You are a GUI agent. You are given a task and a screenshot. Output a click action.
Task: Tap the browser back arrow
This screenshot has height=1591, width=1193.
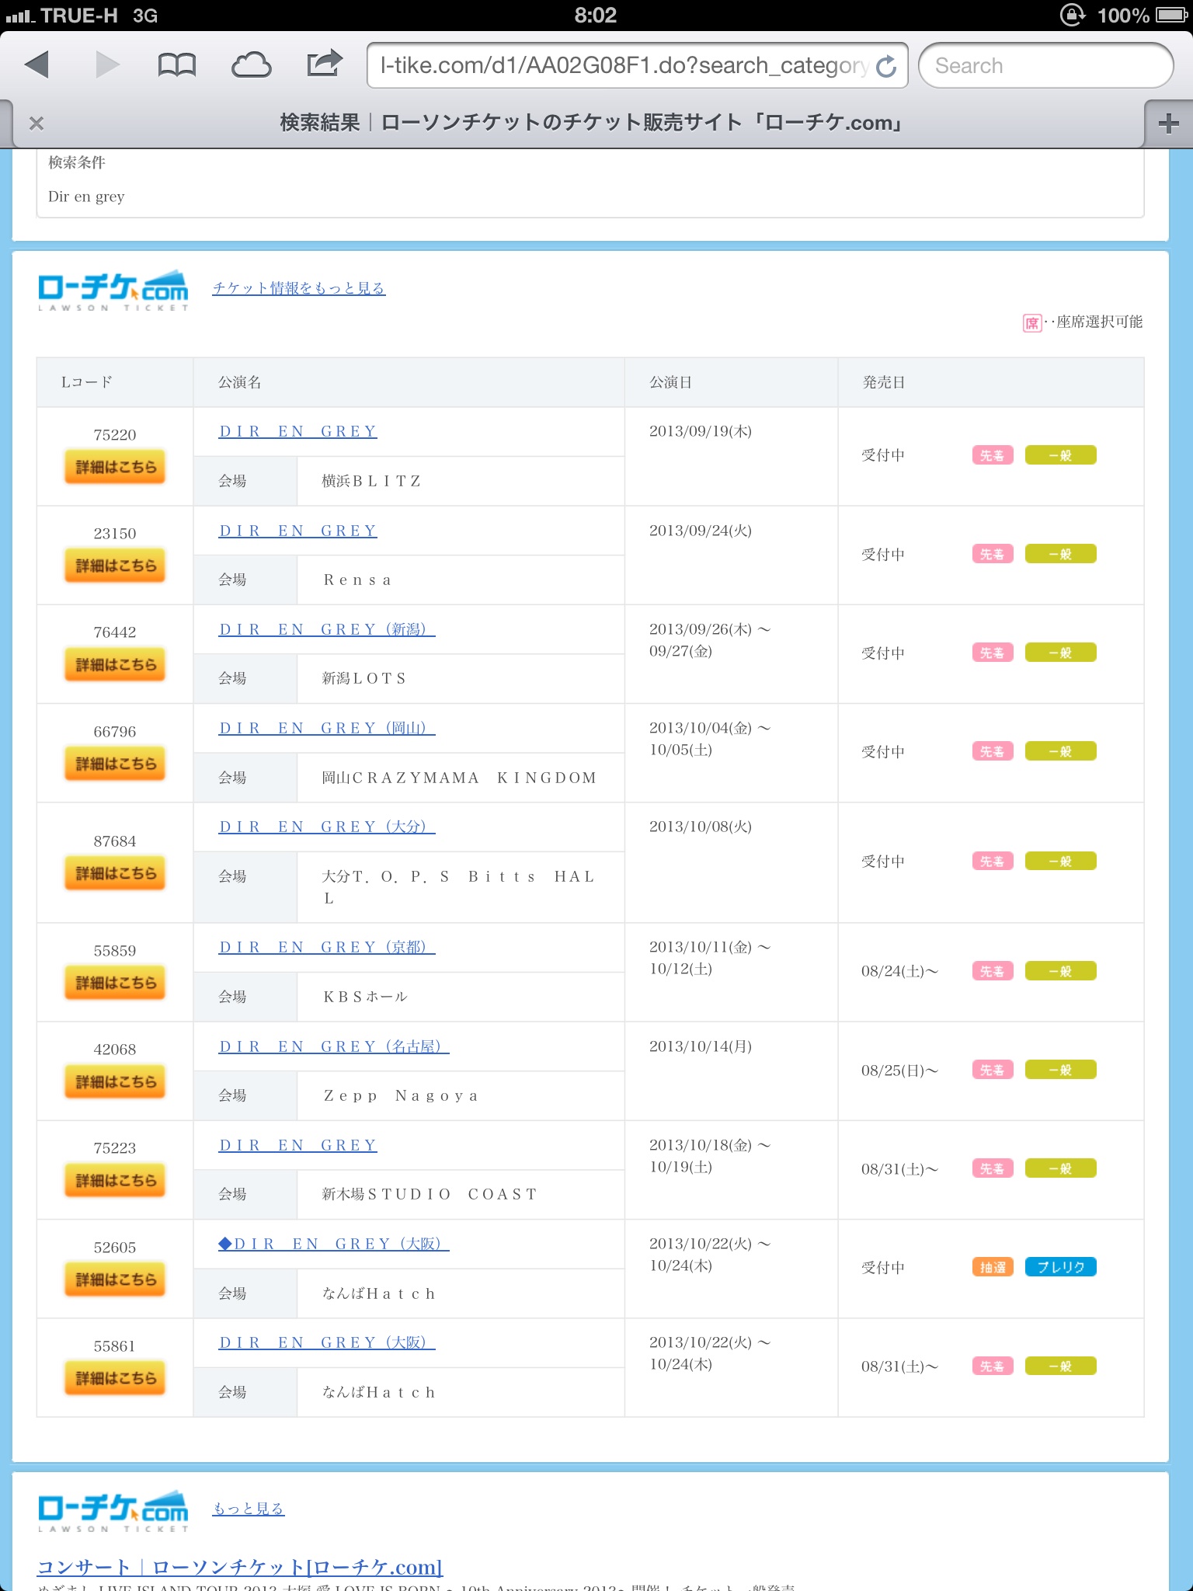click(x=37, y=64)
